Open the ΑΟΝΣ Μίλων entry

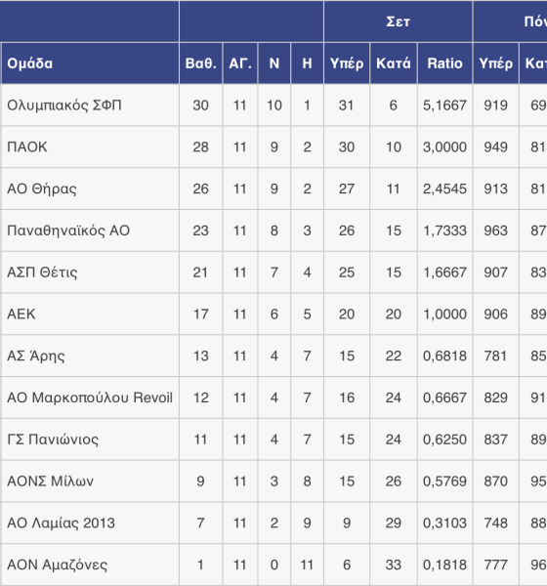pos(50,481)
